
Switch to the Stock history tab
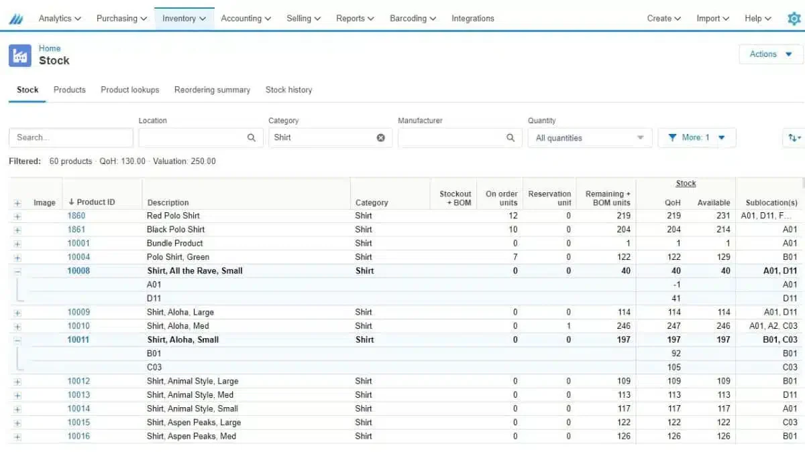pos(288,90)
